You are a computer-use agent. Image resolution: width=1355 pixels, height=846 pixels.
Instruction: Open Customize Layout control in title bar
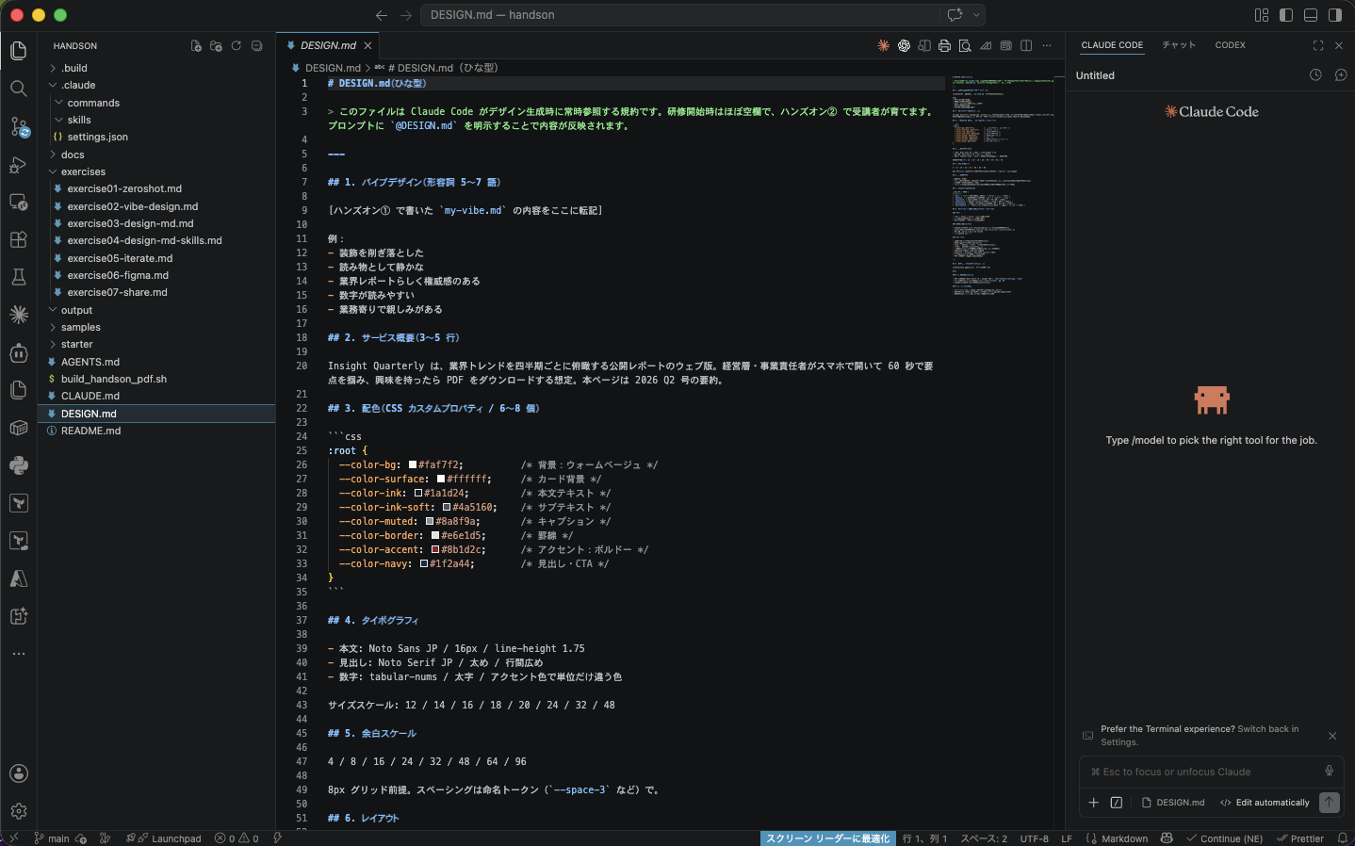[1262, 15]
